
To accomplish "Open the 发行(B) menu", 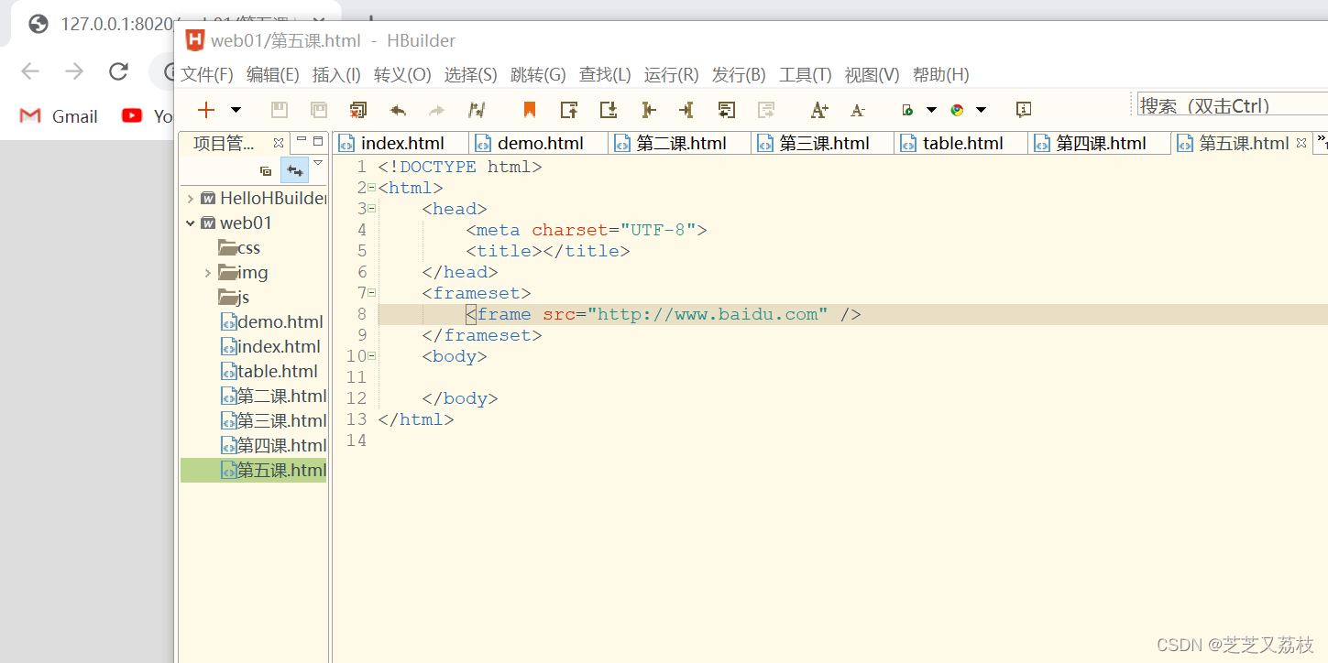I will pyautogui.click(x=739, y=74).
